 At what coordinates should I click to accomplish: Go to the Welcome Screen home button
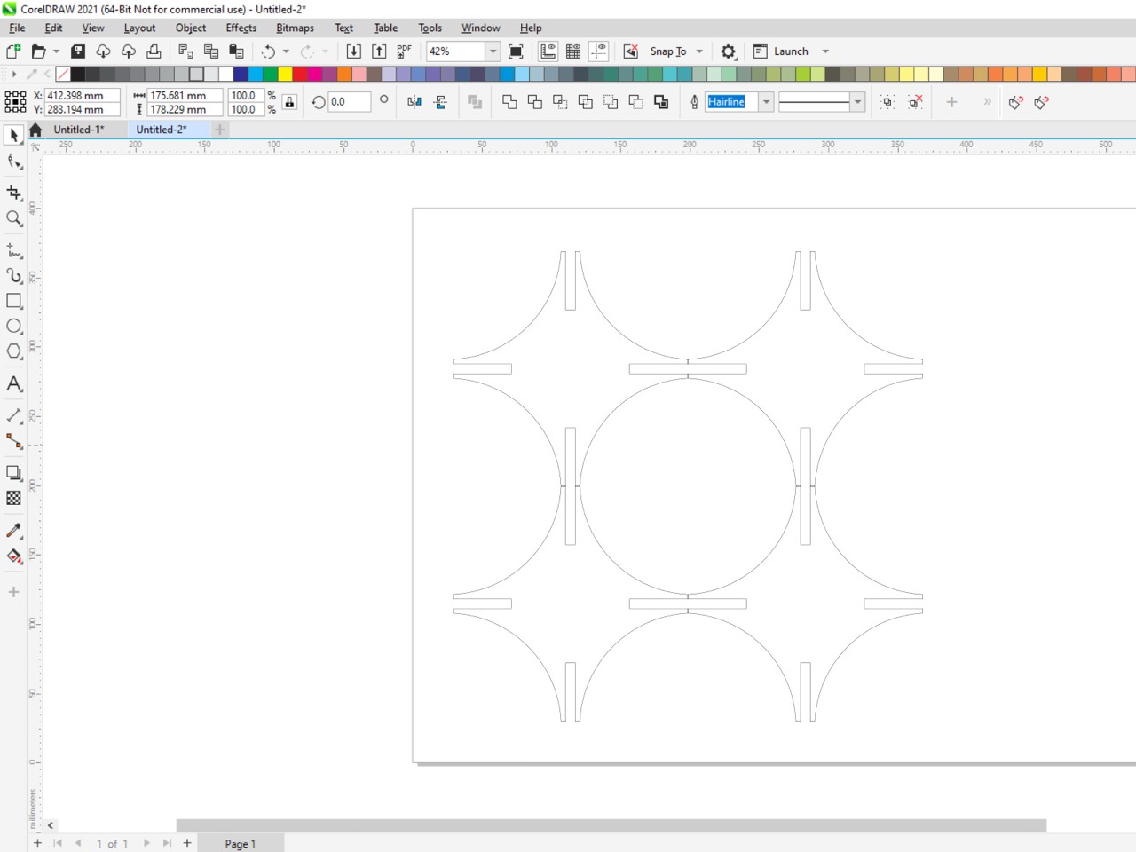(x=35, y=130)
